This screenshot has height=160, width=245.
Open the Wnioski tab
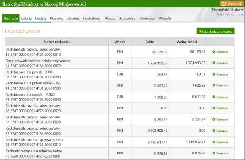point(165,19)
